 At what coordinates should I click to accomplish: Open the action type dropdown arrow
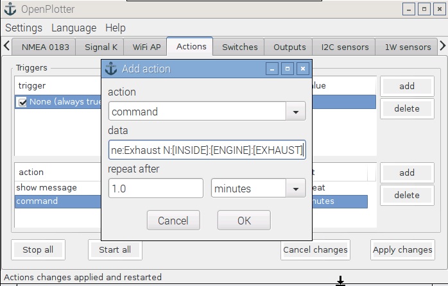[296, 112]
